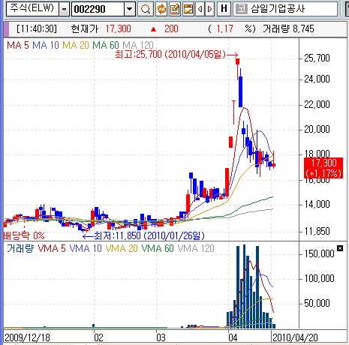Toggle the MA 20 legend line
The width and height of the screenshot is (349, 345).
pyautogui.click(x=76, y=45)
